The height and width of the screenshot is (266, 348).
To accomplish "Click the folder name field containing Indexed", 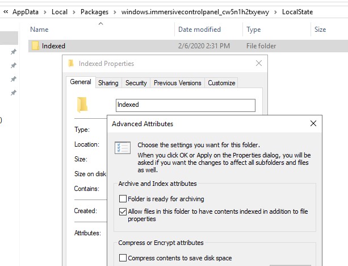I will tap(185, 105).
